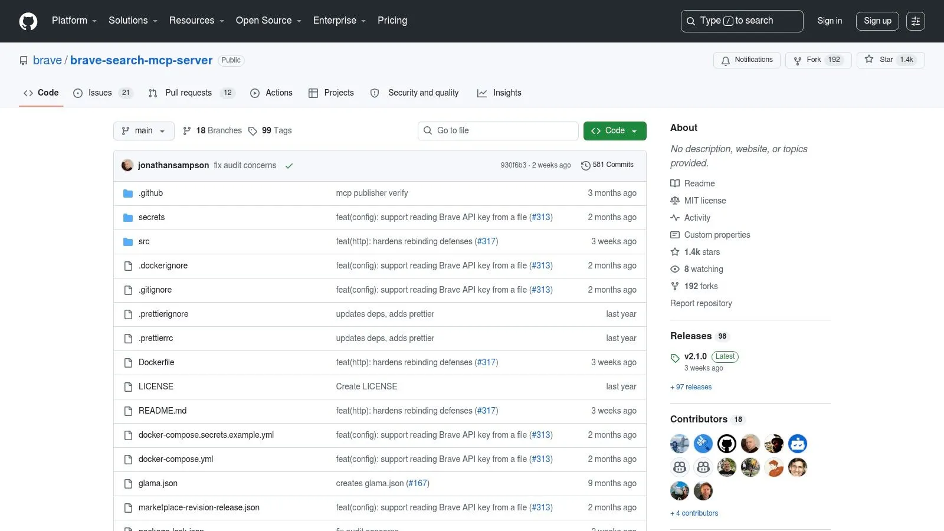Click the Fork icon

[x=798, y=61]
